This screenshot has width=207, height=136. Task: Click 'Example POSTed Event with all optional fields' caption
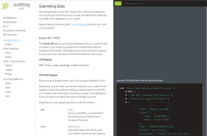coord(139,80)
